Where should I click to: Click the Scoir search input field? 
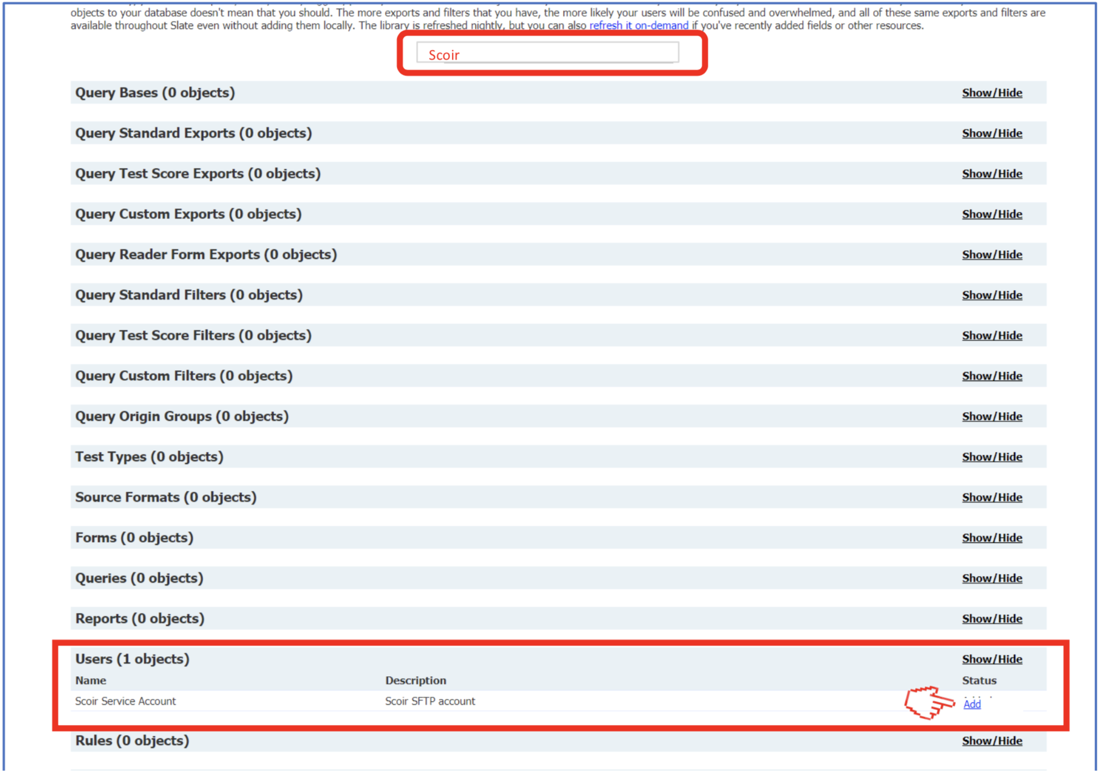point(547,53)
